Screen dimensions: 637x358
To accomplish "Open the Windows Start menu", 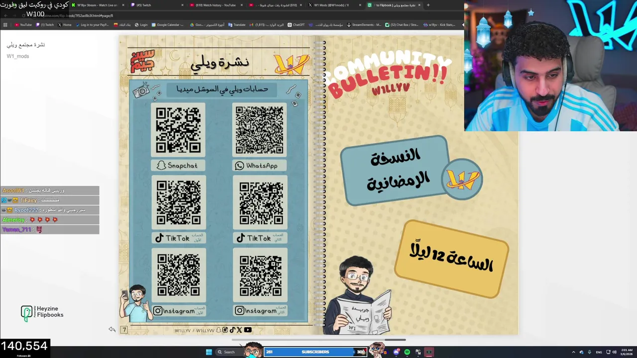I will point(209,352).
